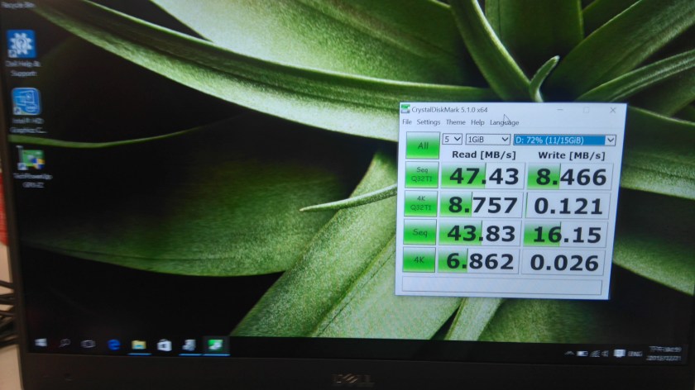Viewport: 695px width, 390px height.
Task: Start the Seq Q32T1 benchmark
Action: 422,177
